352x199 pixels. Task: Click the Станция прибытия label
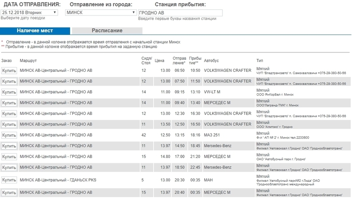pos(180,4)
